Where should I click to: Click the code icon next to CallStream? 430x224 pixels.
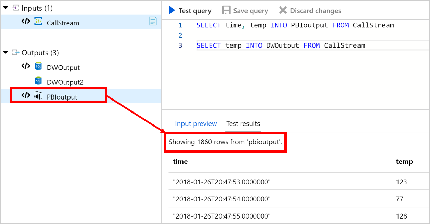[x=25, y=22]
